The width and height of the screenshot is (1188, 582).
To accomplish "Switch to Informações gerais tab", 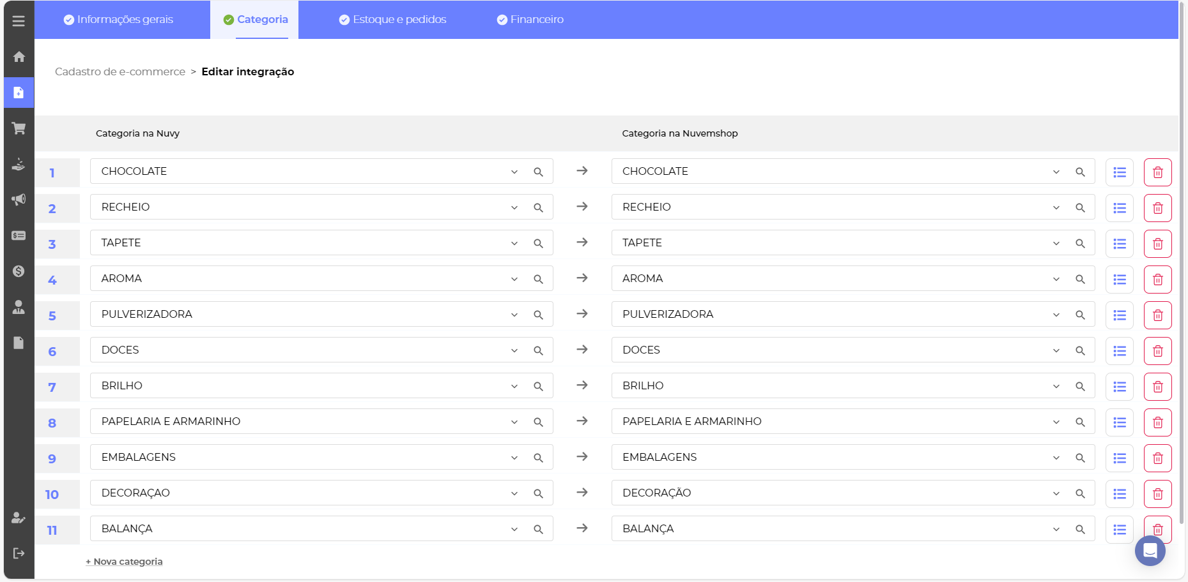I will pyautogui.click(x=119, y=20).
